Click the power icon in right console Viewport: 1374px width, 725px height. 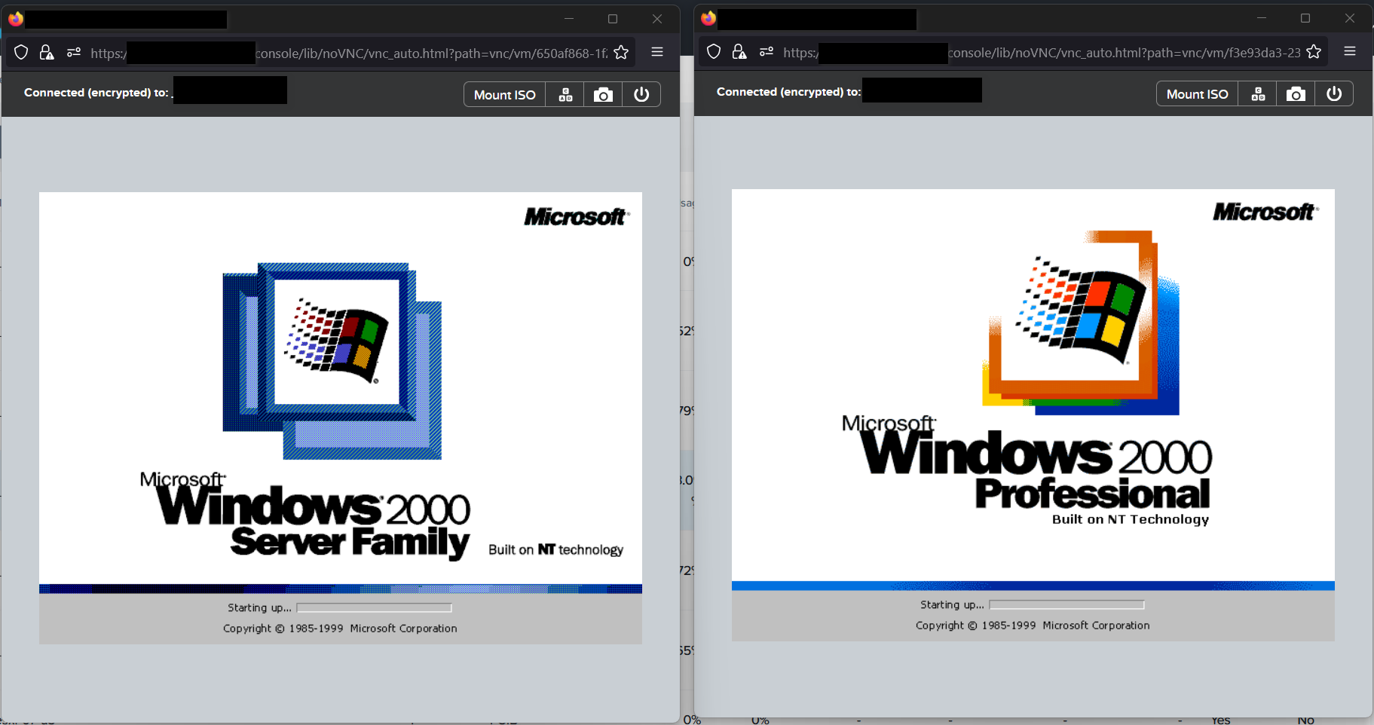[x=1334, y=93]
